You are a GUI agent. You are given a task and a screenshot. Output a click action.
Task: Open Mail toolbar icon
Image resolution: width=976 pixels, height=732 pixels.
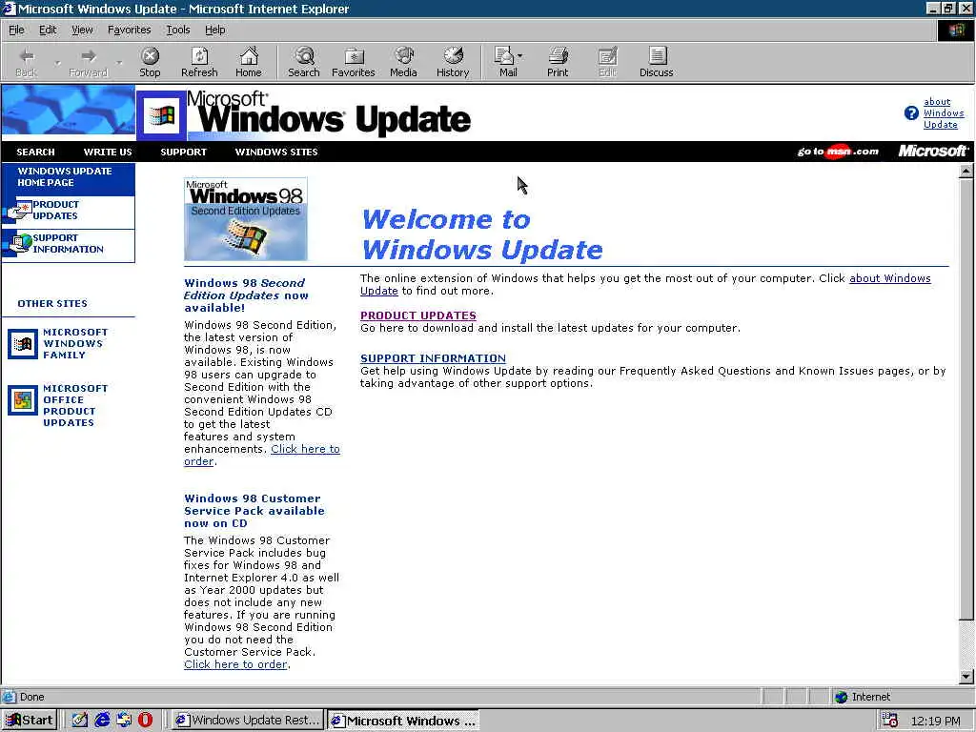[x=504, y=62]
